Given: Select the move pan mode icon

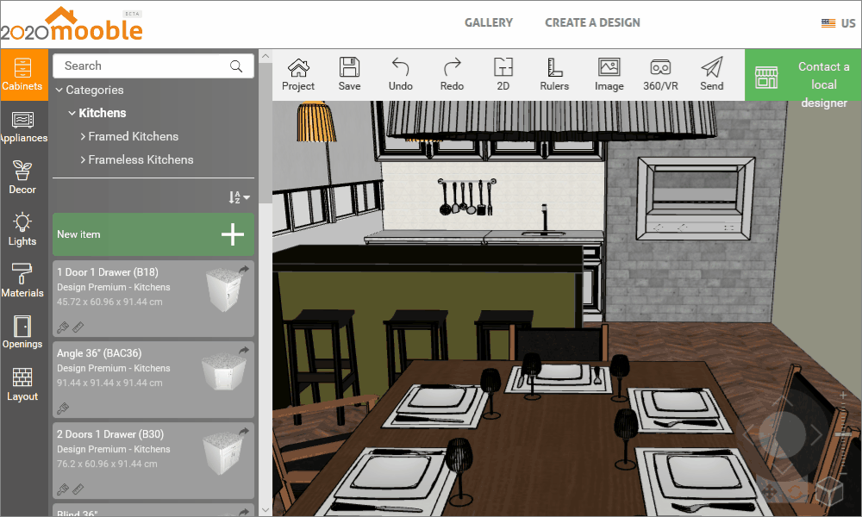Looking at the screenshot, I should [x=769, y=491].
